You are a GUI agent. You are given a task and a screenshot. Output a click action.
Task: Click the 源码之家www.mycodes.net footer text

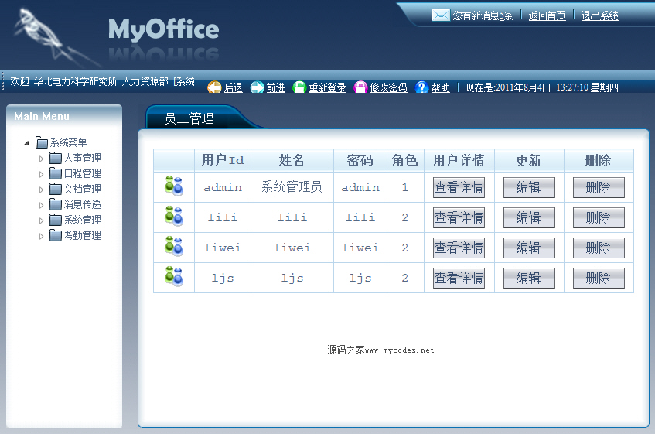[x=380, y=350]
